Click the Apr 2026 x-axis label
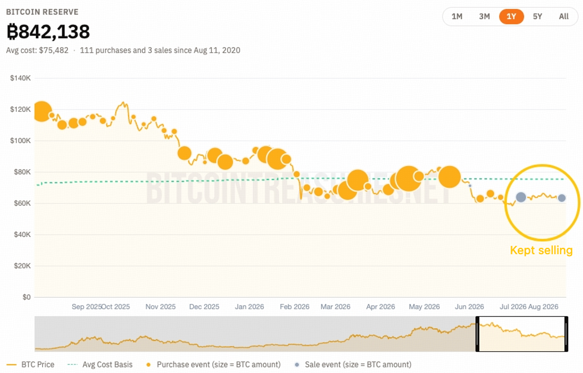Screen dimensions: 583x373 tap(381, 307)
